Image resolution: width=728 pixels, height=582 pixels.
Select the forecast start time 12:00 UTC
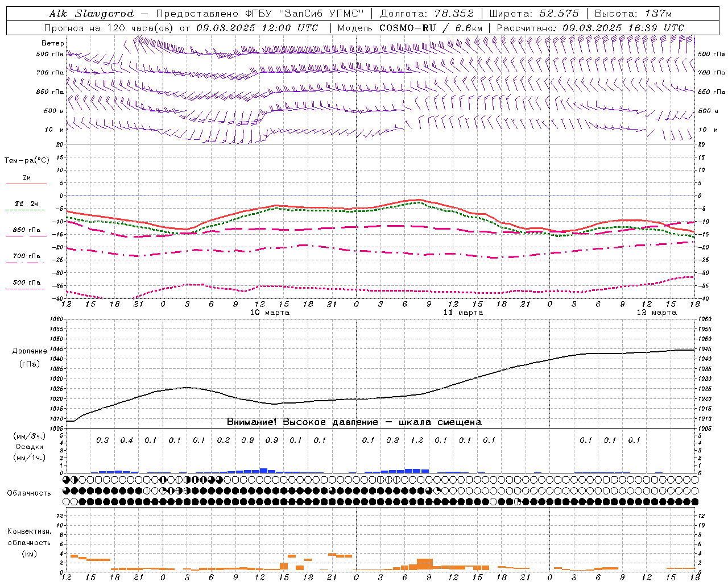pos(290,28)
